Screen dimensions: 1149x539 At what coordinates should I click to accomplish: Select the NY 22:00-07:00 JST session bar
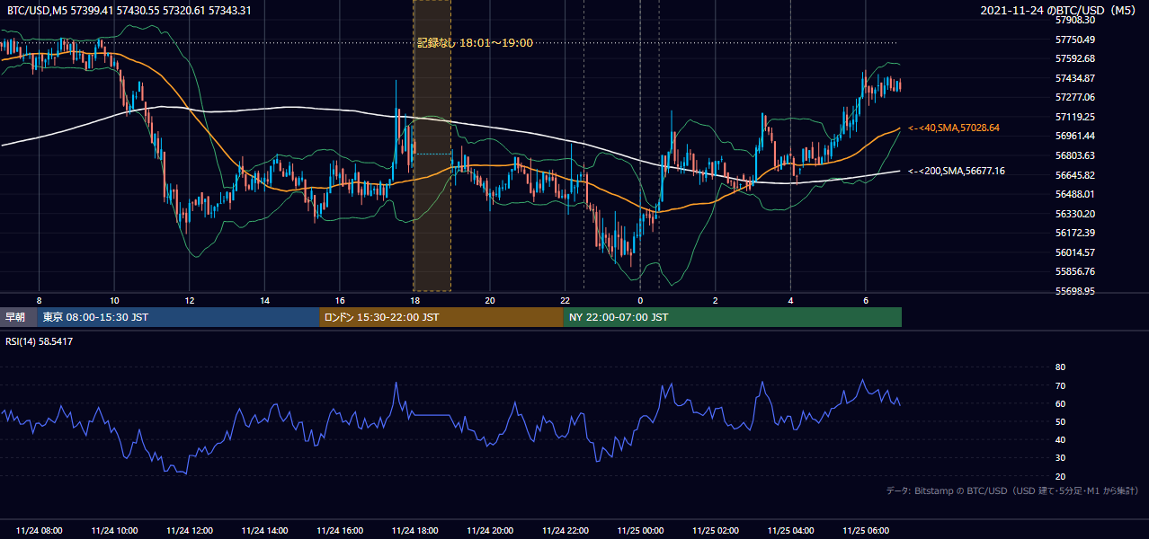(x=732, y=317)
